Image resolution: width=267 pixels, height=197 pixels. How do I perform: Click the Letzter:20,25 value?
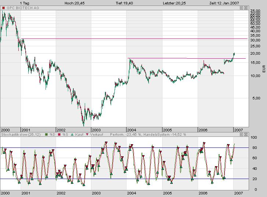pyautogui.click(x=174, y=3)
